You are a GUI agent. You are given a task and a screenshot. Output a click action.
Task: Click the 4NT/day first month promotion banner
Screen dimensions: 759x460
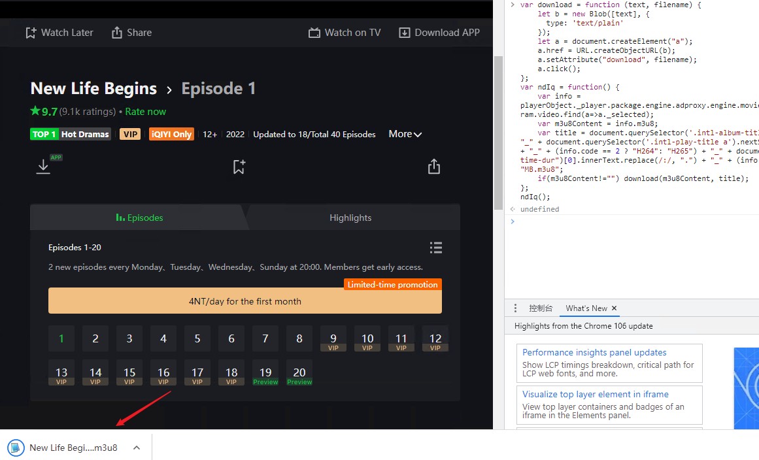tap(245, 301)
